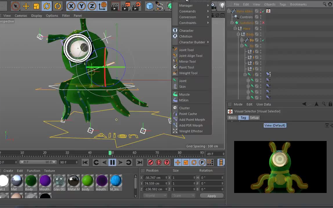
Task: Click the coordinate system globe icon
Action: 103,6
